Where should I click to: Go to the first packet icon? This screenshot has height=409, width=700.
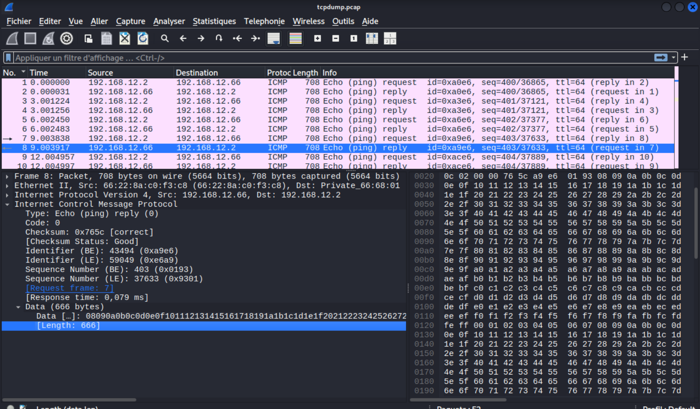pyautogui.click(x=237, y=38)
